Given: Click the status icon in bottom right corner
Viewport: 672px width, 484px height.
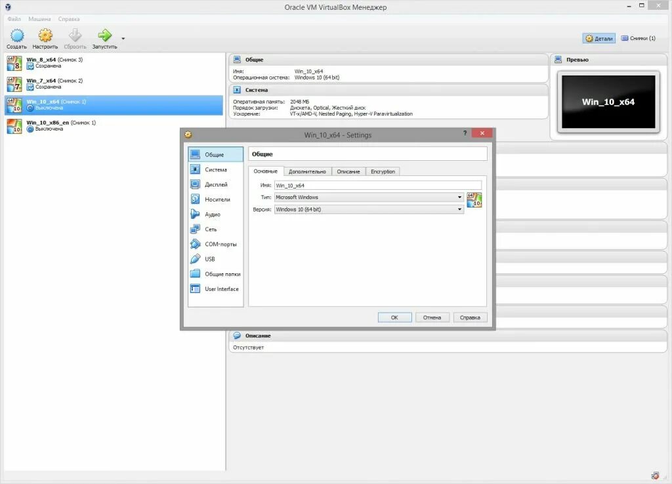Looking at the screenshot, I should tap(656, 475).
